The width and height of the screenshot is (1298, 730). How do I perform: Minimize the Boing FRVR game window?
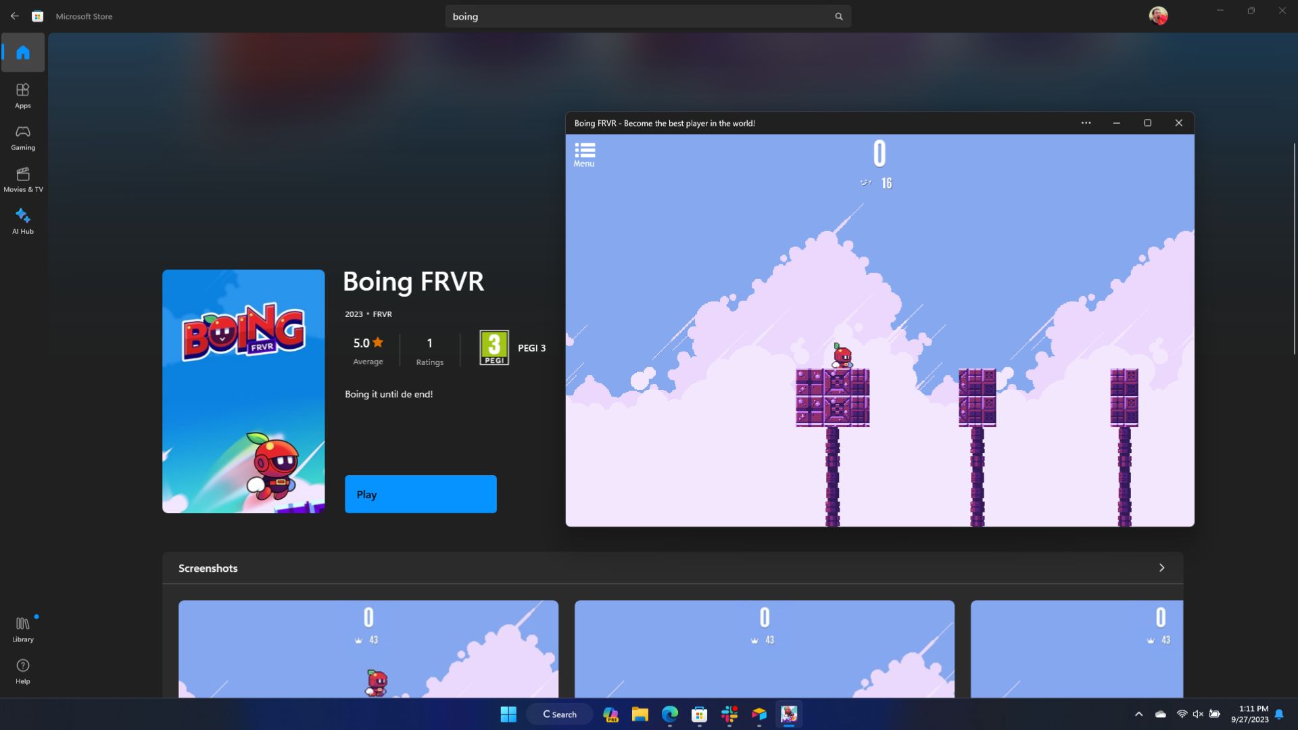point(1116,123)
